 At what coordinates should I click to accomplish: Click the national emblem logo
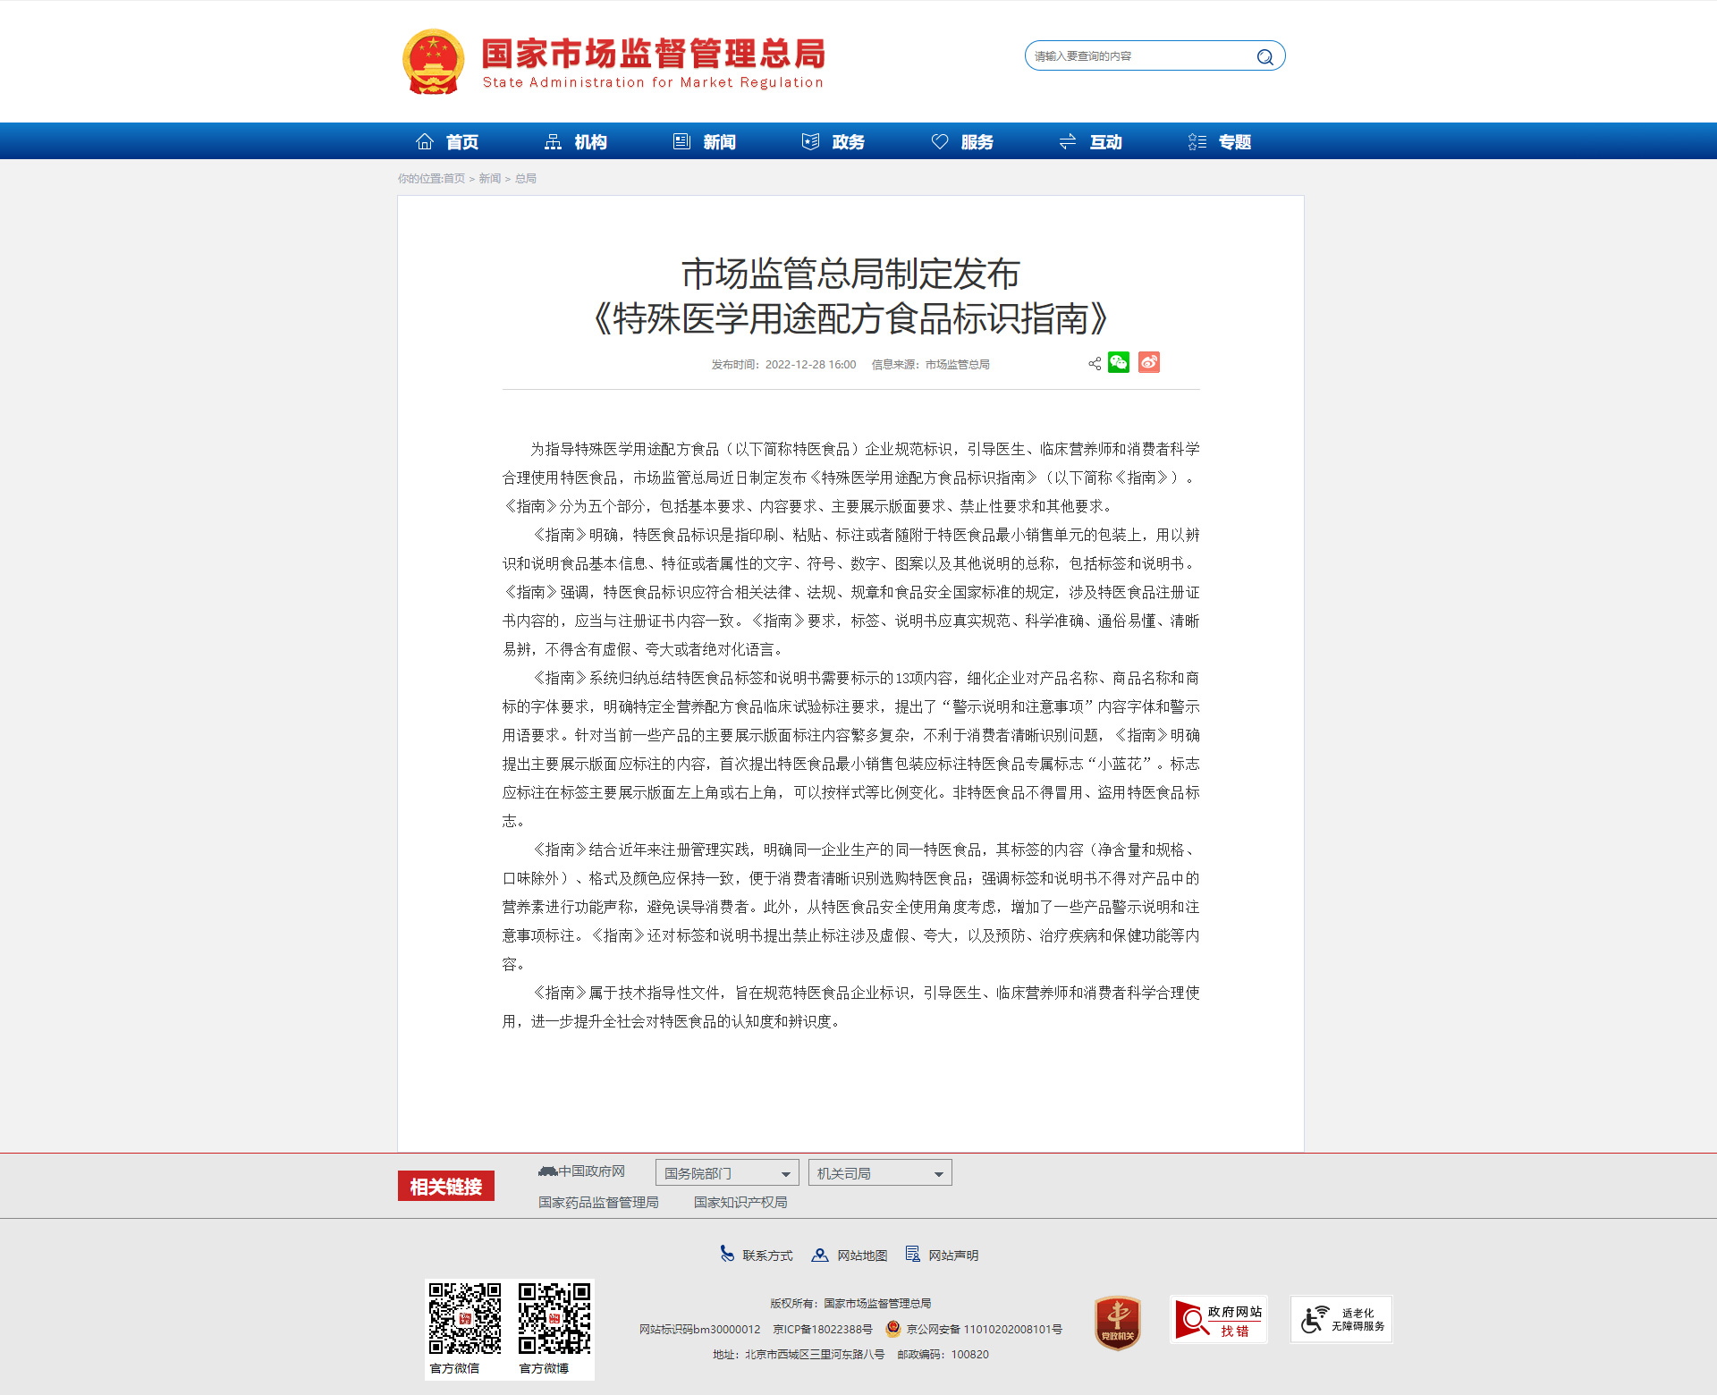(x=433, y=62)
